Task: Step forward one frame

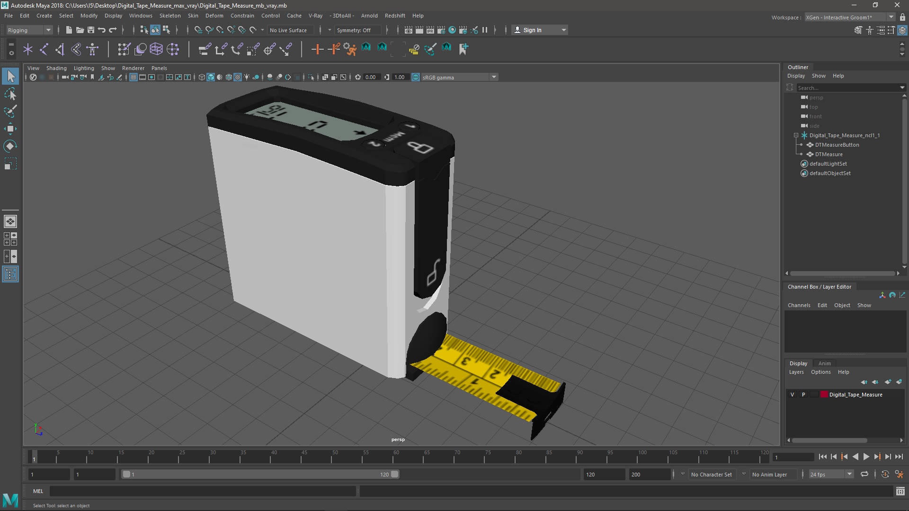Action: pyautogui.click(x=888, y=457)
